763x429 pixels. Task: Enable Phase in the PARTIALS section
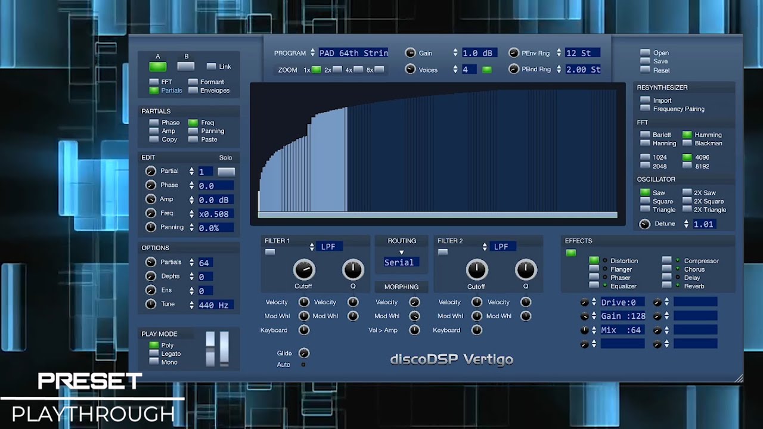[154, 123]
